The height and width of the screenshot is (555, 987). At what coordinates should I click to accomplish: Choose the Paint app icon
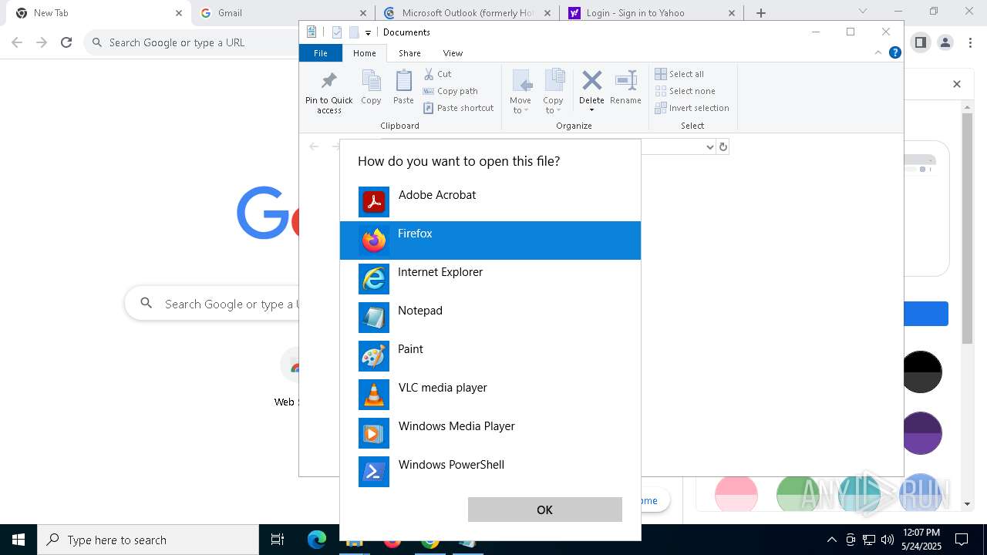tap(374, 356)
